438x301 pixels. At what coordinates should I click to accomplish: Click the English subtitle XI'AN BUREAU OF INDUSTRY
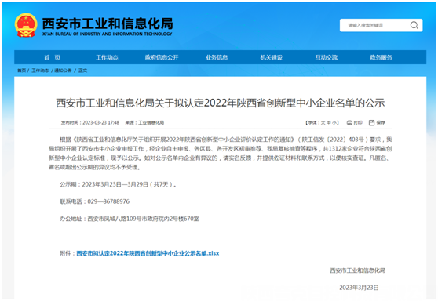click(x=108, y=34)
